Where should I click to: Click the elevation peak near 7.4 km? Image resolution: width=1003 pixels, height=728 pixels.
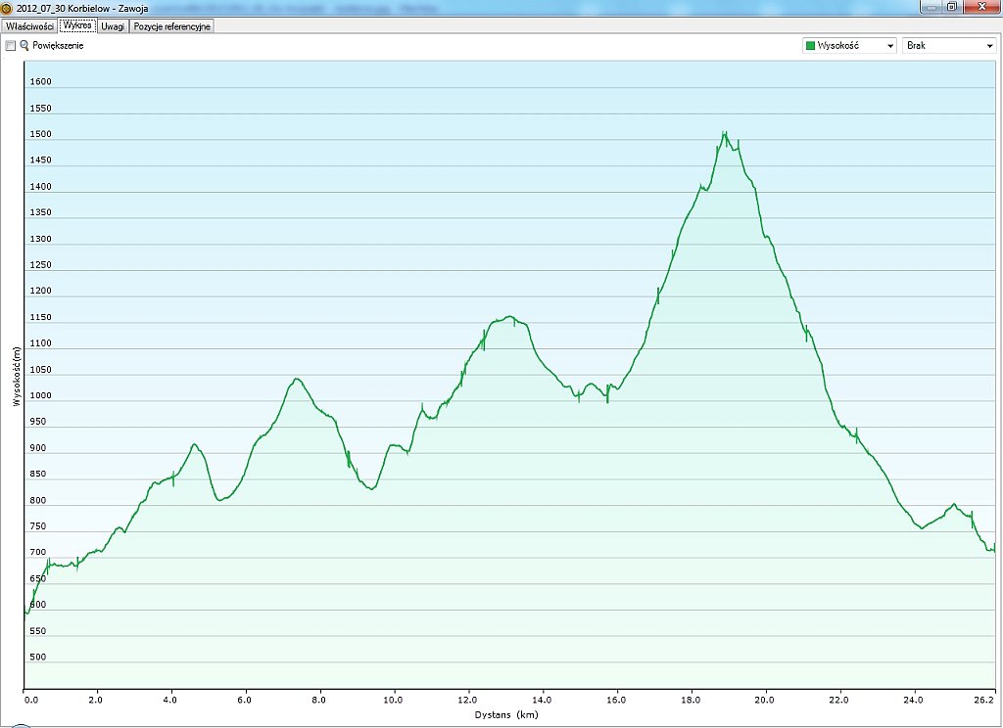[x=296, y=379]
